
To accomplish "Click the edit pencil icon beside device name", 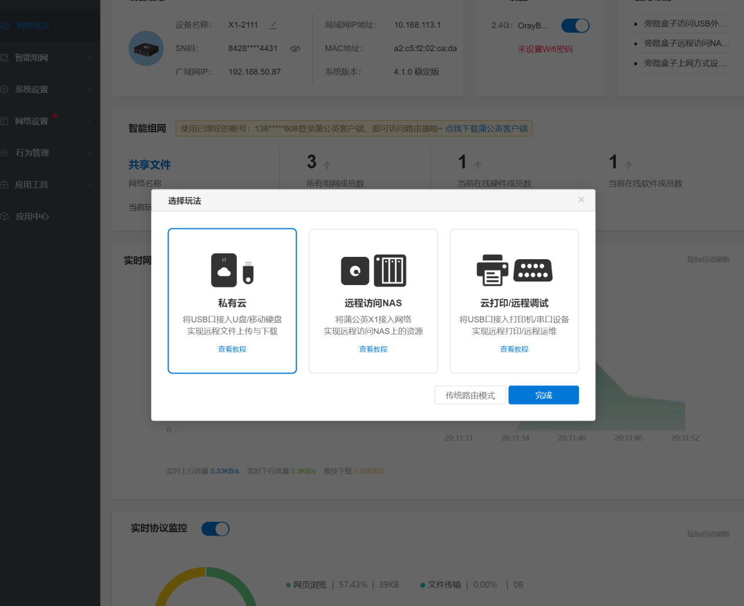I will point(273,25).
